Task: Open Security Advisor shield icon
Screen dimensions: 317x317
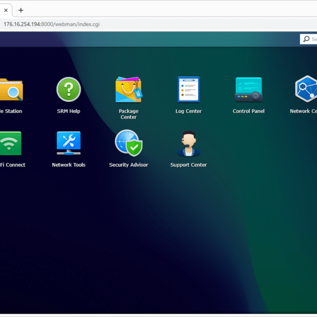Action: [x=128, y=143]
